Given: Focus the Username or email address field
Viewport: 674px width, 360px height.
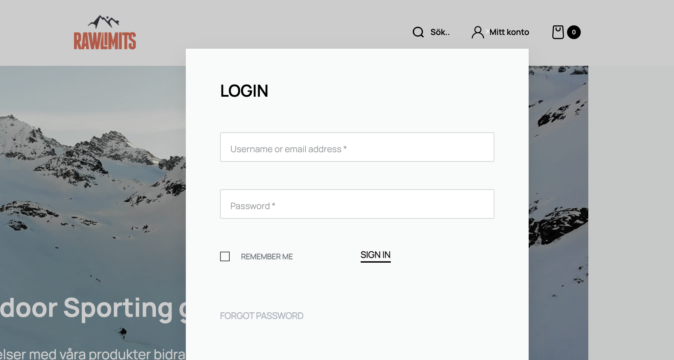Looking at the screenshot, I should 357,147.
